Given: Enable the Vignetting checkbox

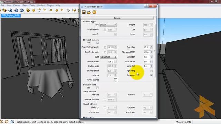Looking at the screenshot, I should pyautogui.click(x=152, y=71).
